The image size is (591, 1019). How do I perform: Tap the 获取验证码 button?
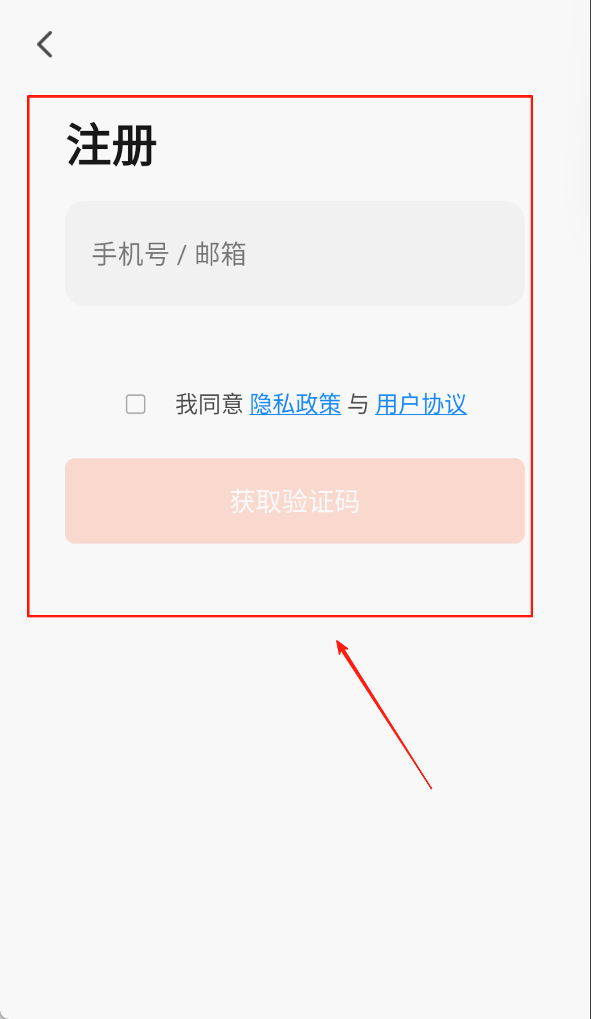tap(295, 501)
